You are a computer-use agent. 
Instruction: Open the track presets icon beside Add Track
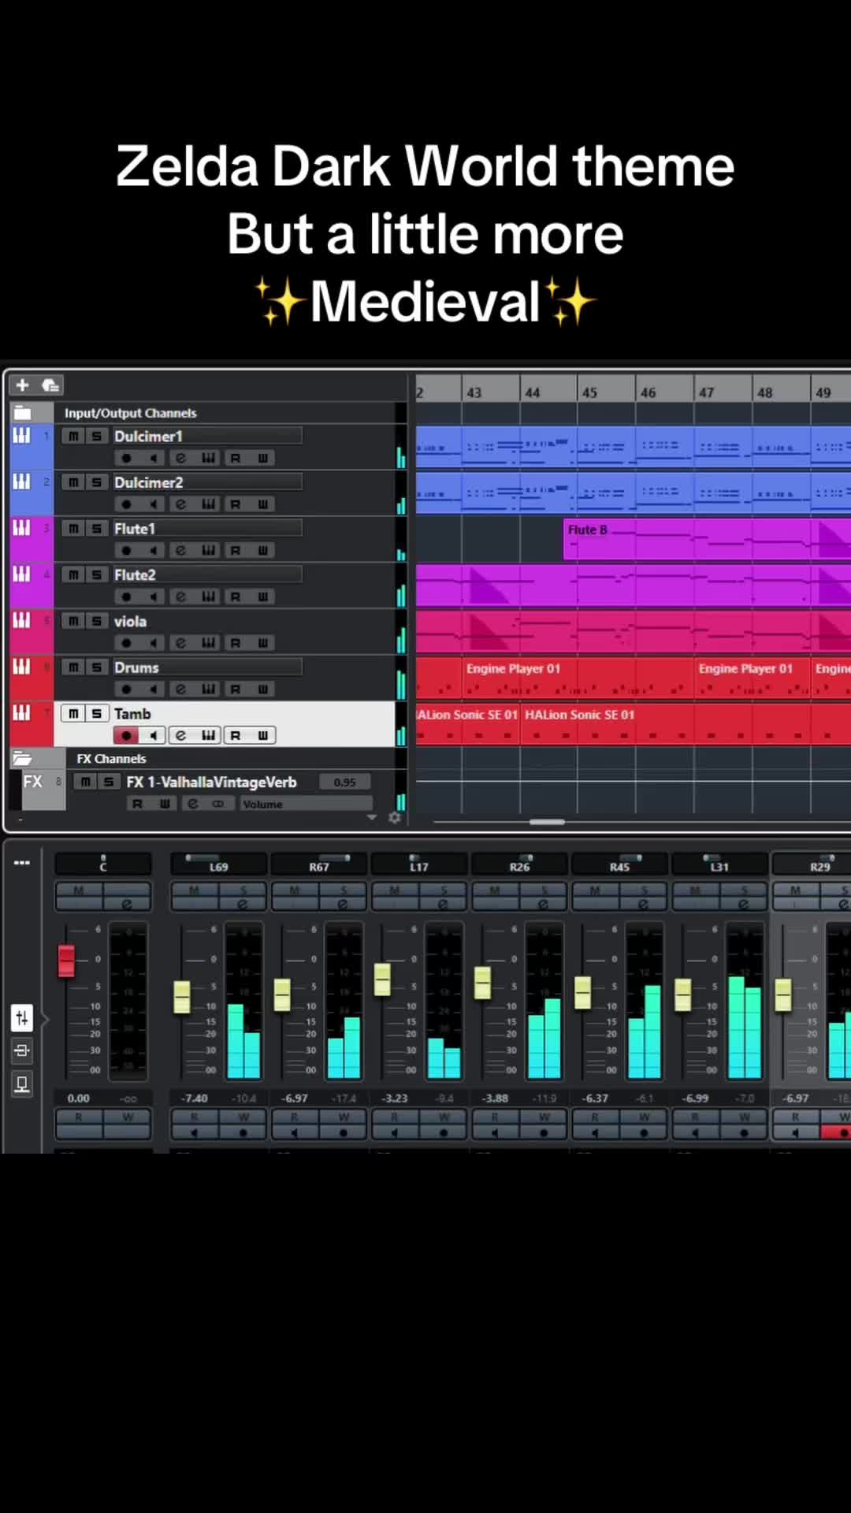(50, 385)
